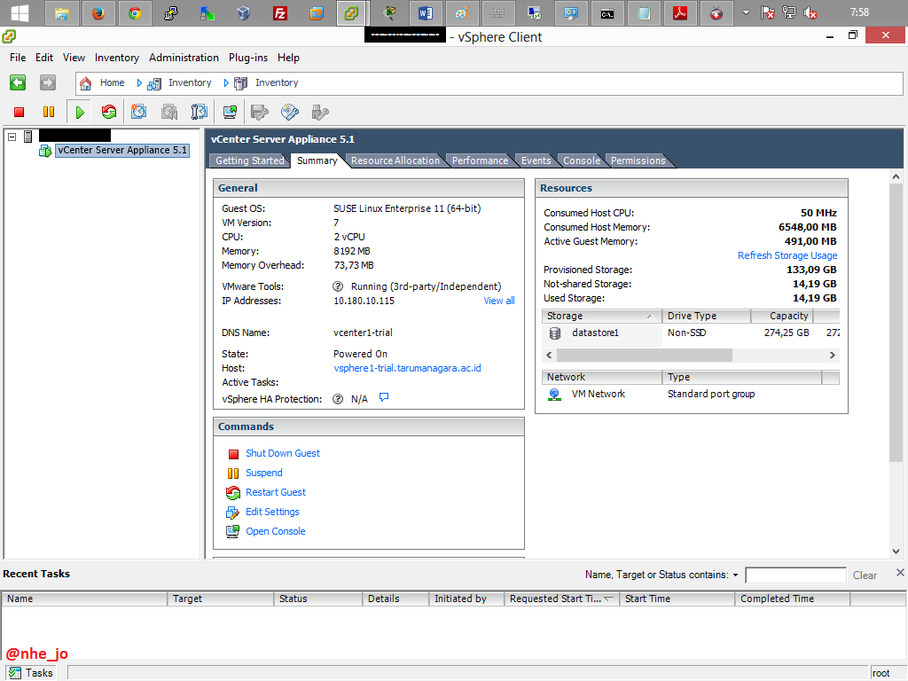
Task: Select the 'VM Network' row text
Action: (599, 395)
